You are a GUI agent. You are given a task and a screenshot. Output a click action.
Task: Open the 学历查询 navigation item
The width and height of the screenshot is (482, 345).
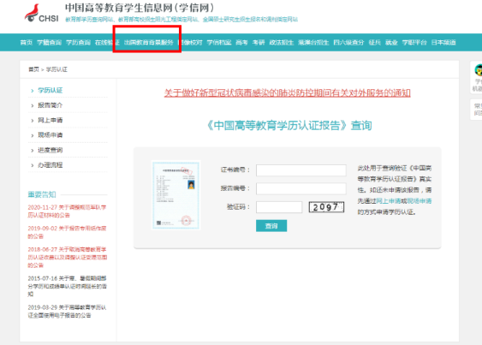tap(79, 43)
